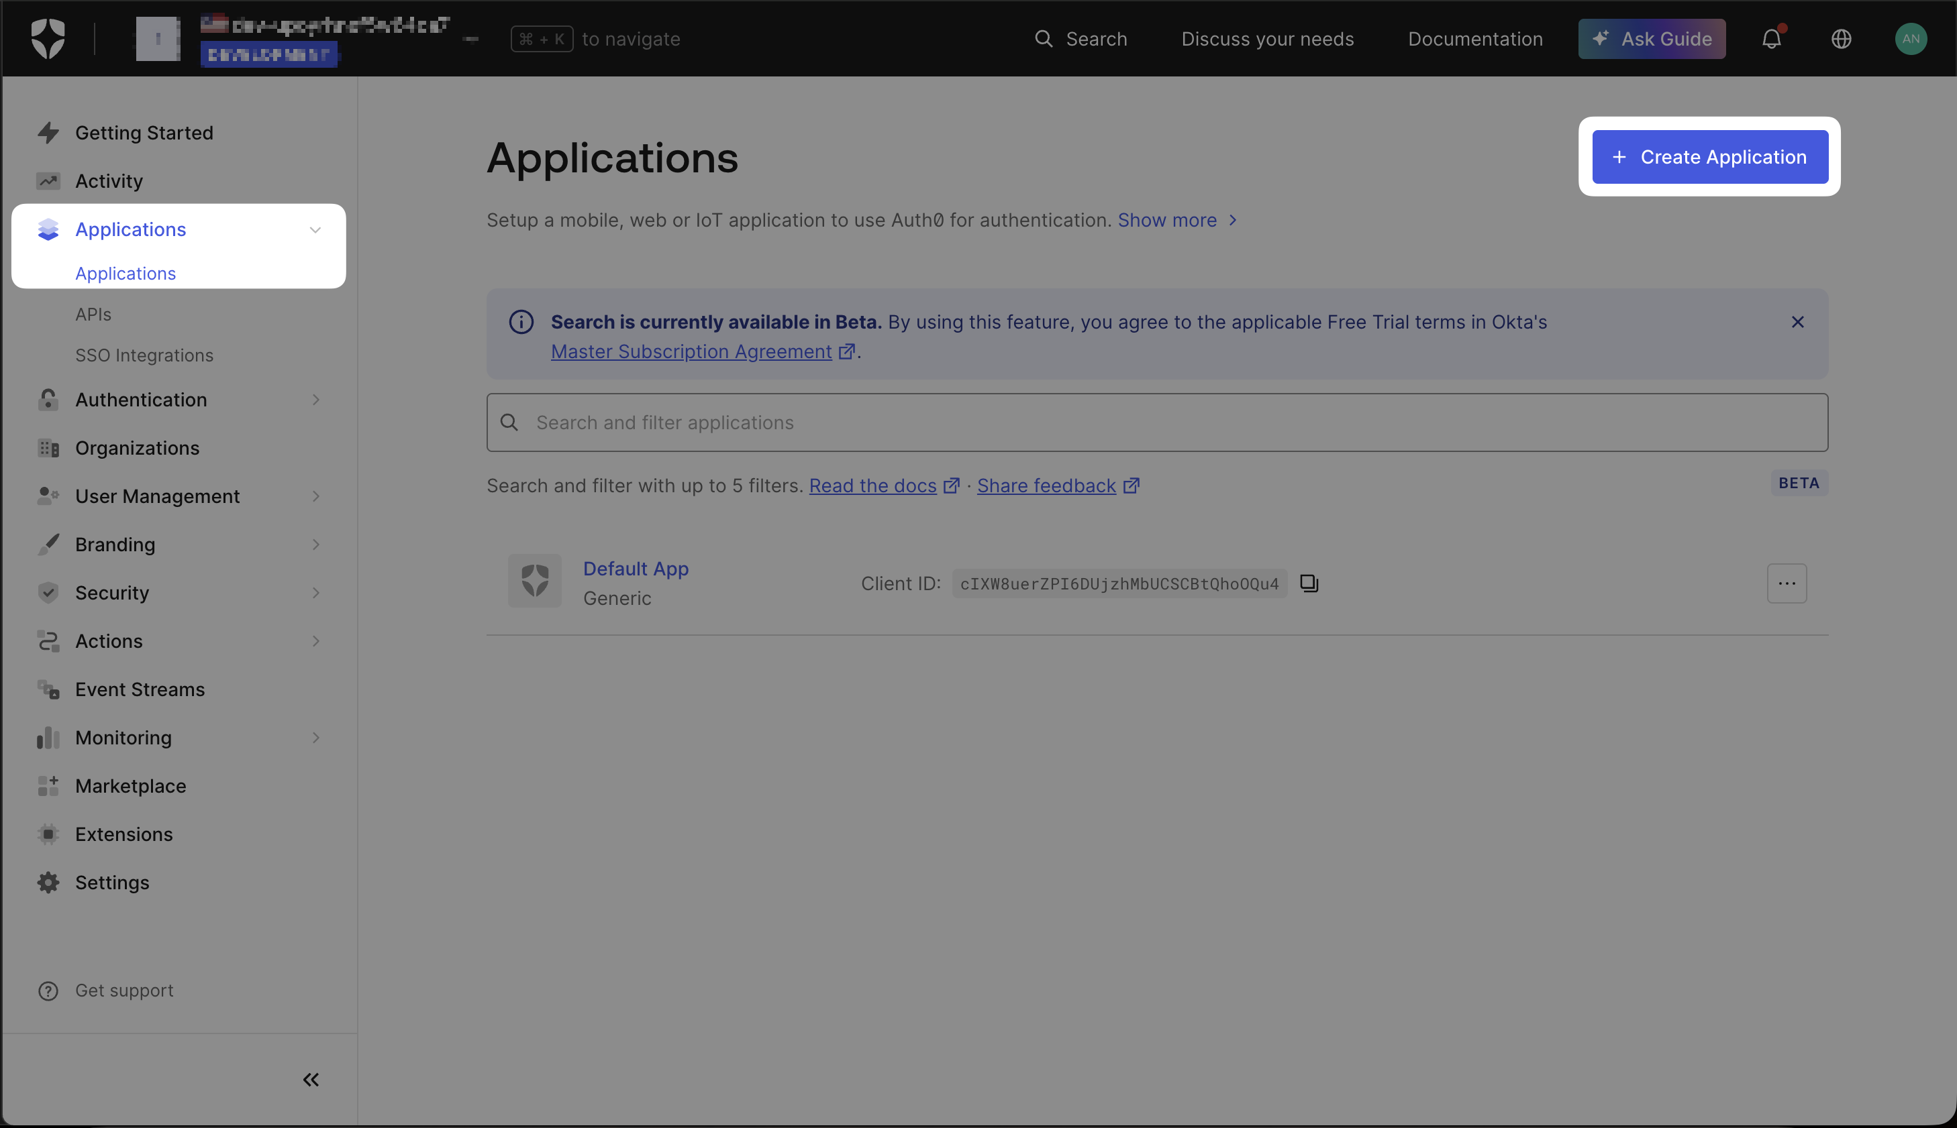Expand the User Management section chevron
Viewport: 1957px width, 1128px height.
pyautogui.click(x=315, y=496)
